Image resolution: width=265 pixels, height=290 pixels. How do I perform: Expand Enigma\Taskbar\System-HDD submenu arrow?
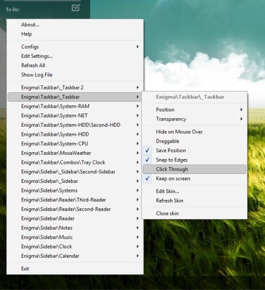pyautogui.click(x=138, y=134)
